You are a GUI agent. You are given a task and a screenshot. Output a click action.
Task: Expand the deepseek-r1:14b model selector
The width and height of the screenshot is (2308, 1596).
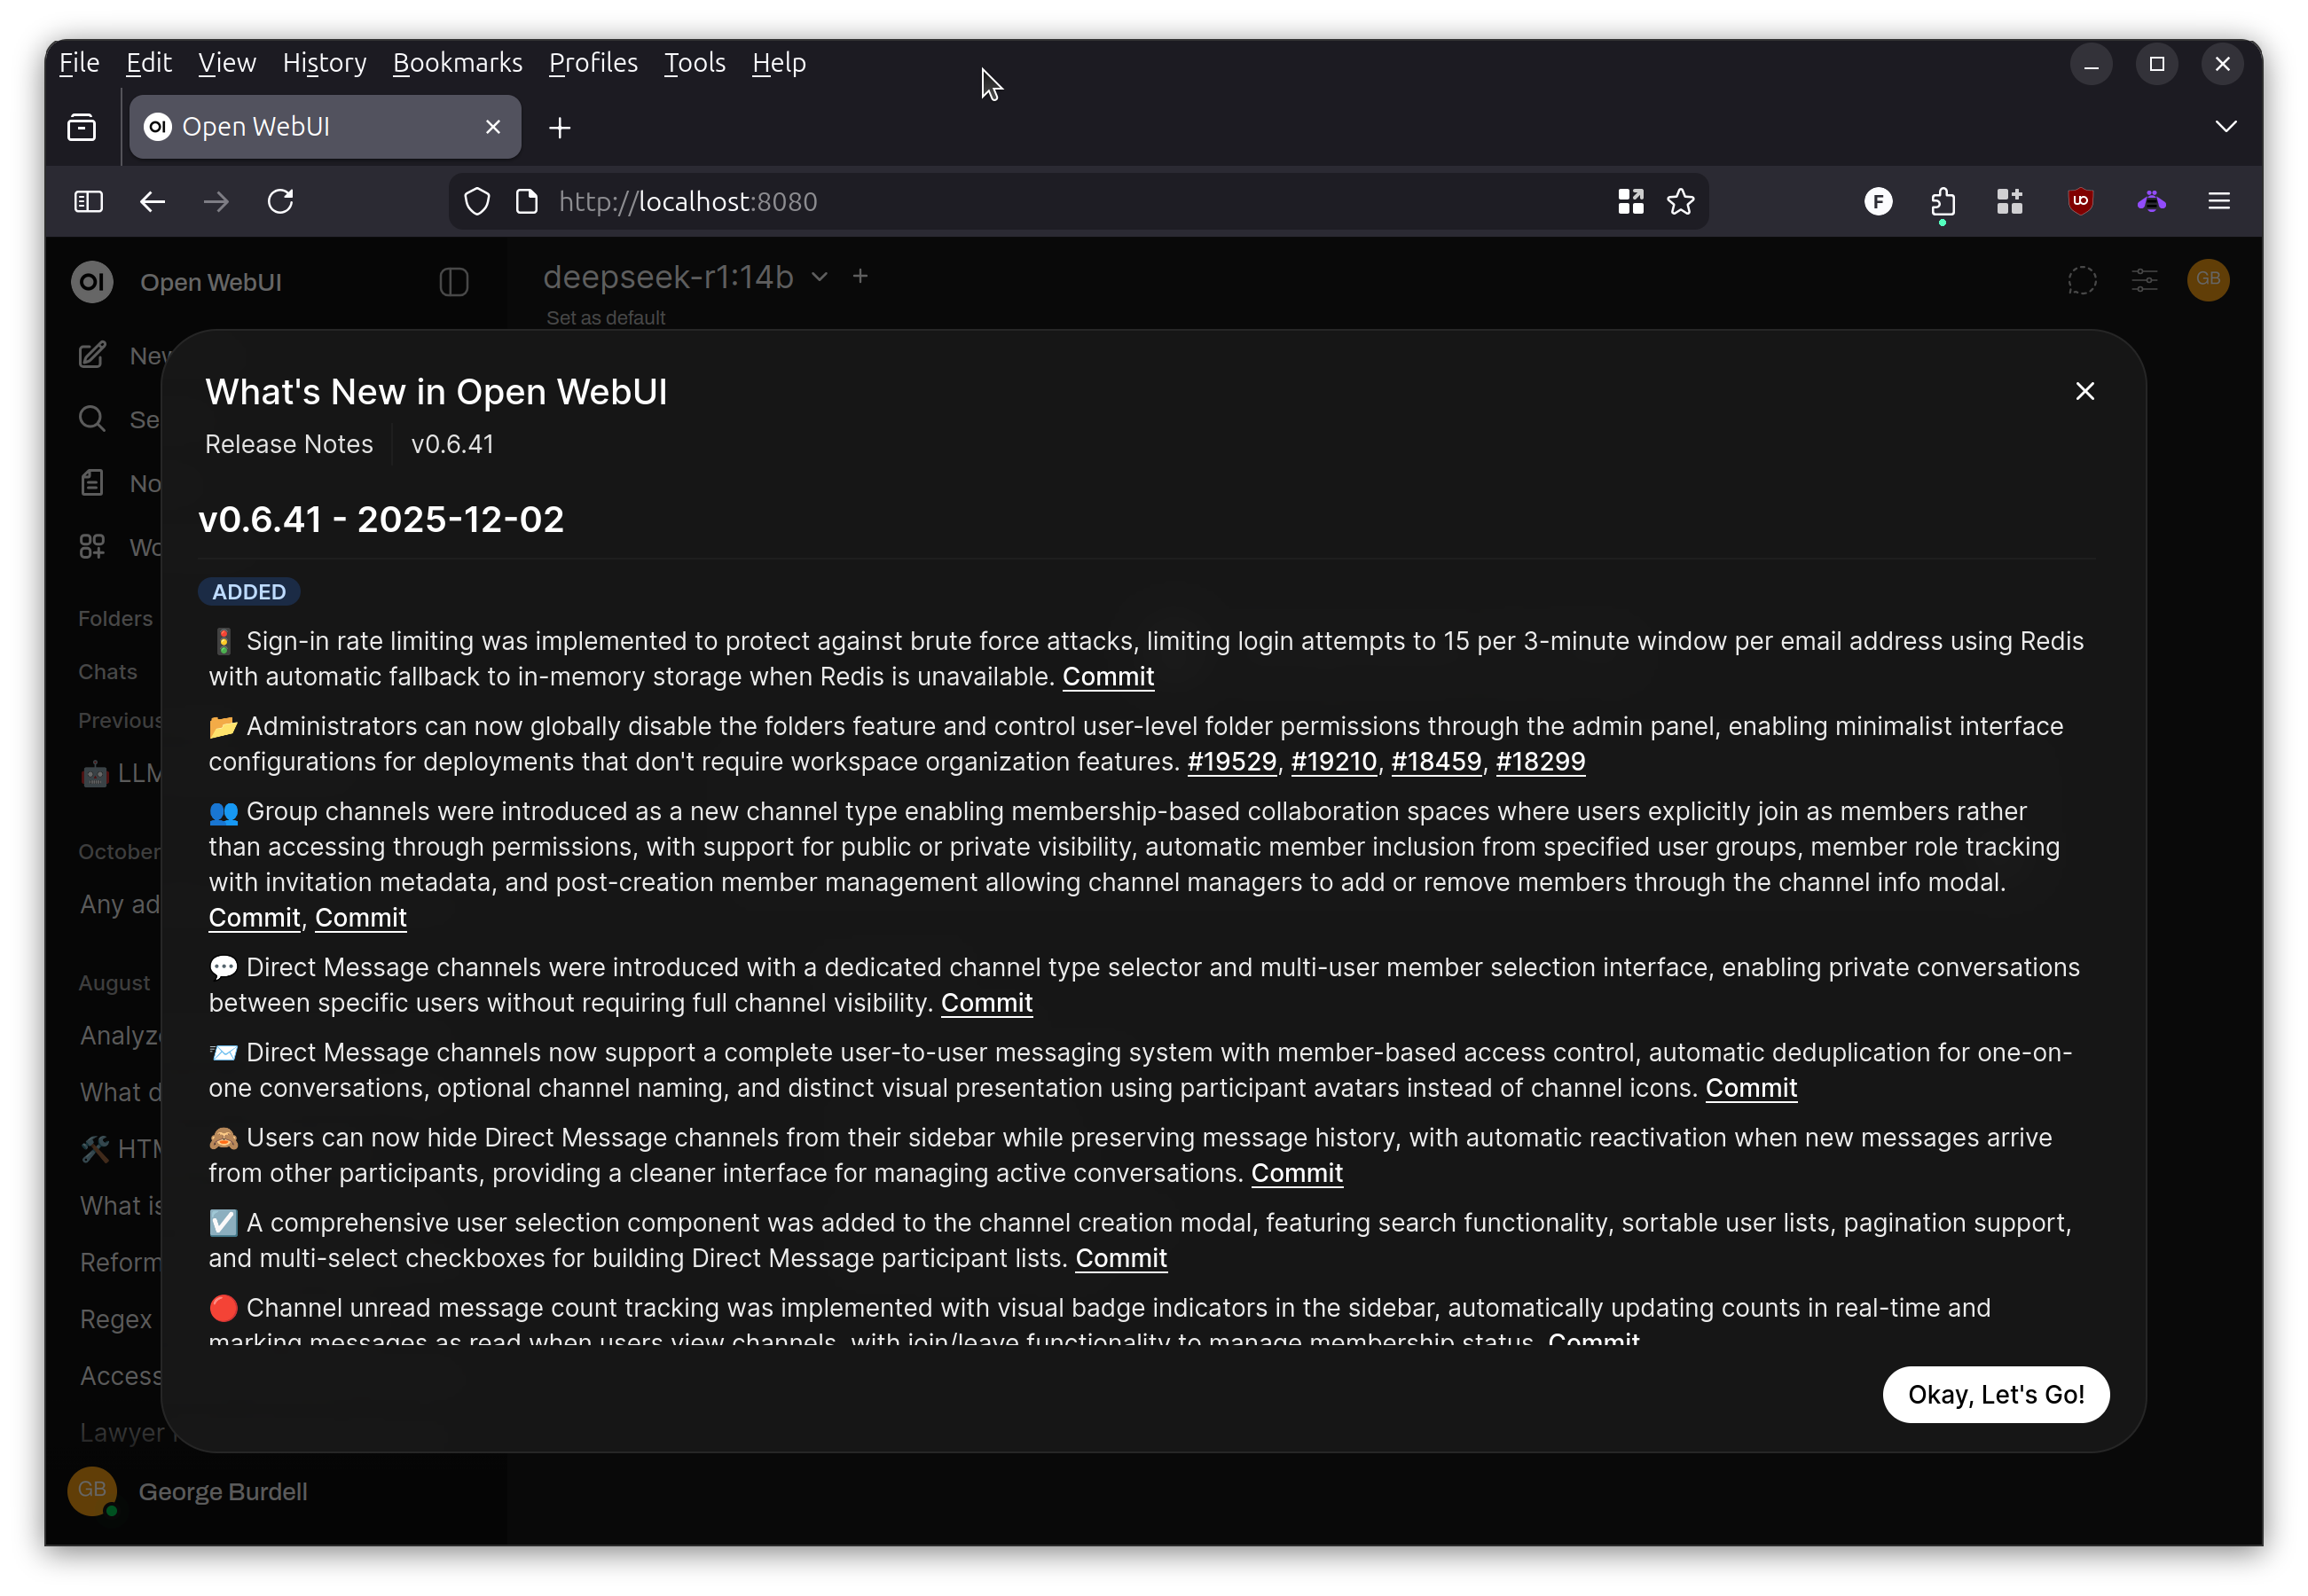(x=819, y=277)
